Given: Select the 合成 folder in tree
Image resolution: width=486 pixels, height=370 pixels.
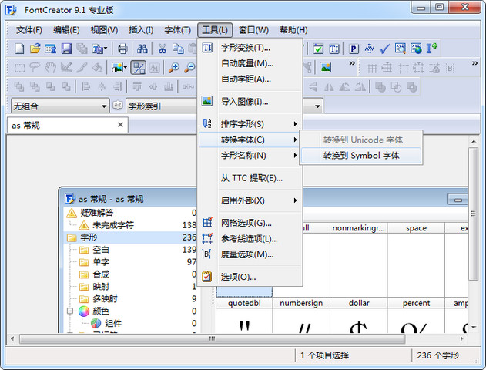Looking at the screenshot, I should [x=100, y=274].
